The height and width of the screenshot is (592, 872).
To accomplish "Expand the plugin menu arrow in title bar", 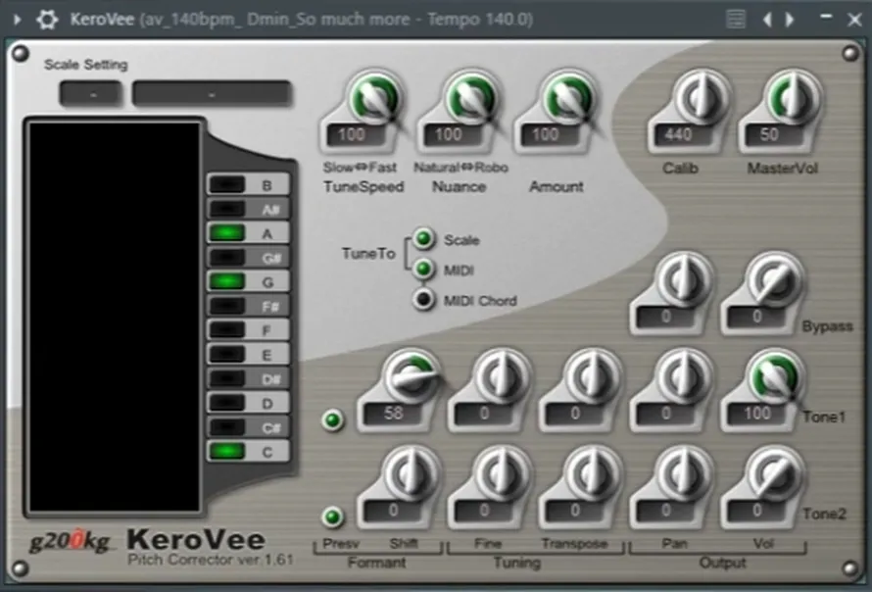I will pos(18,20).
